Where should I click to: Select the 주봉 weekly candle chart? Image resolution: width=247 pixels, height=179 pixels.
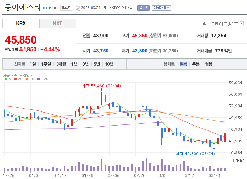196,64
